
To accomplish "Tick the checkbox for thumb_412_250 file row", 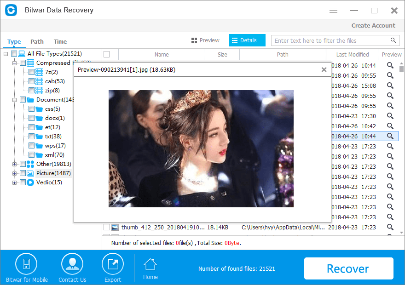I will tap(106, 227).
